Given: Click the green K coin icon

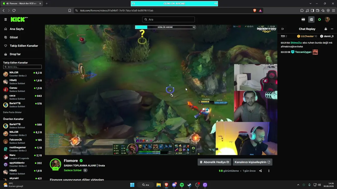Looking at the screenshot, I should pyautogui.click(x=319, y=19).
